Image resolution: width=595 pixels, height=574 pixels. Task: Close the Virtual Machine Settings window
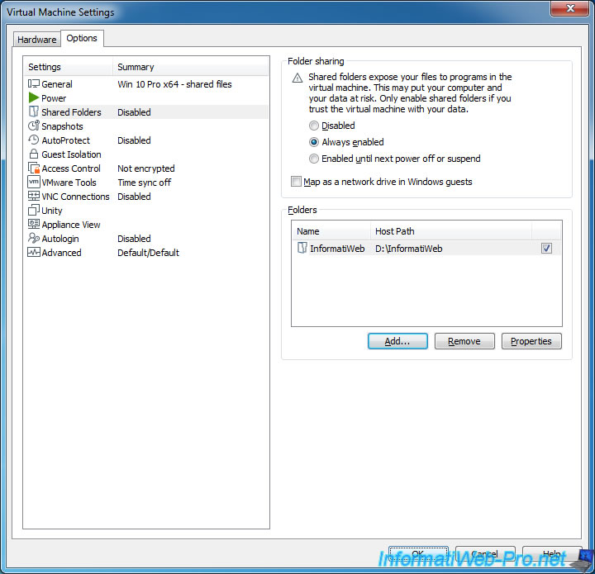tap(569, 12)
